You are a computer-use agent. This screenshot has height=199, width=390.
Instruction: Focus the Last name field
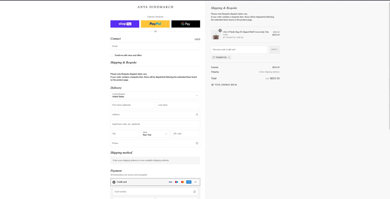178,105
